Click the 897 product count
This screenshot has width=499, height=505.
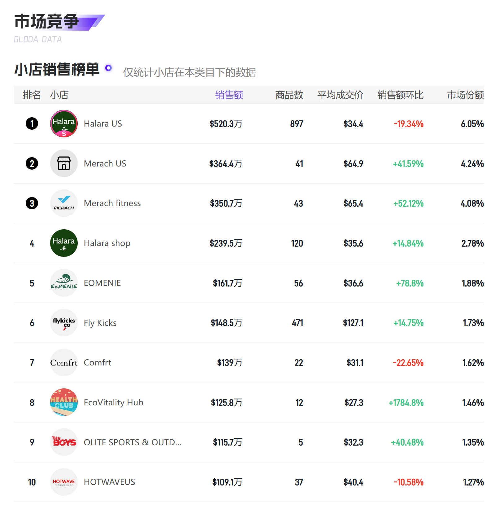point(297,124)
